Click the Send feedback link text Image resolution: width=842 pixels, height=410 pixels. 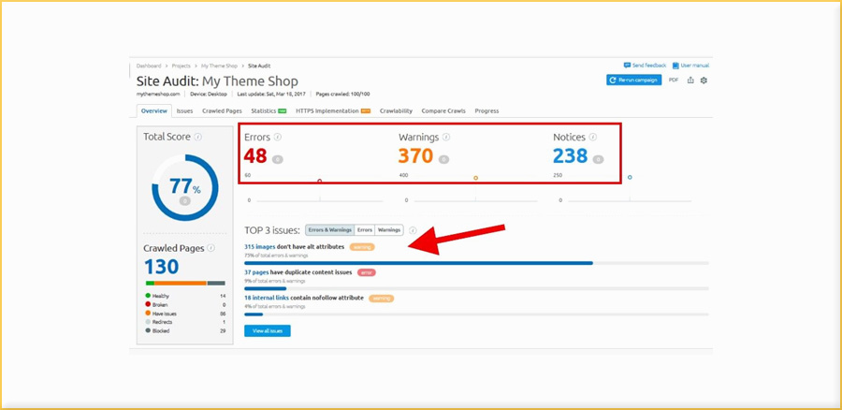point(648,66)
